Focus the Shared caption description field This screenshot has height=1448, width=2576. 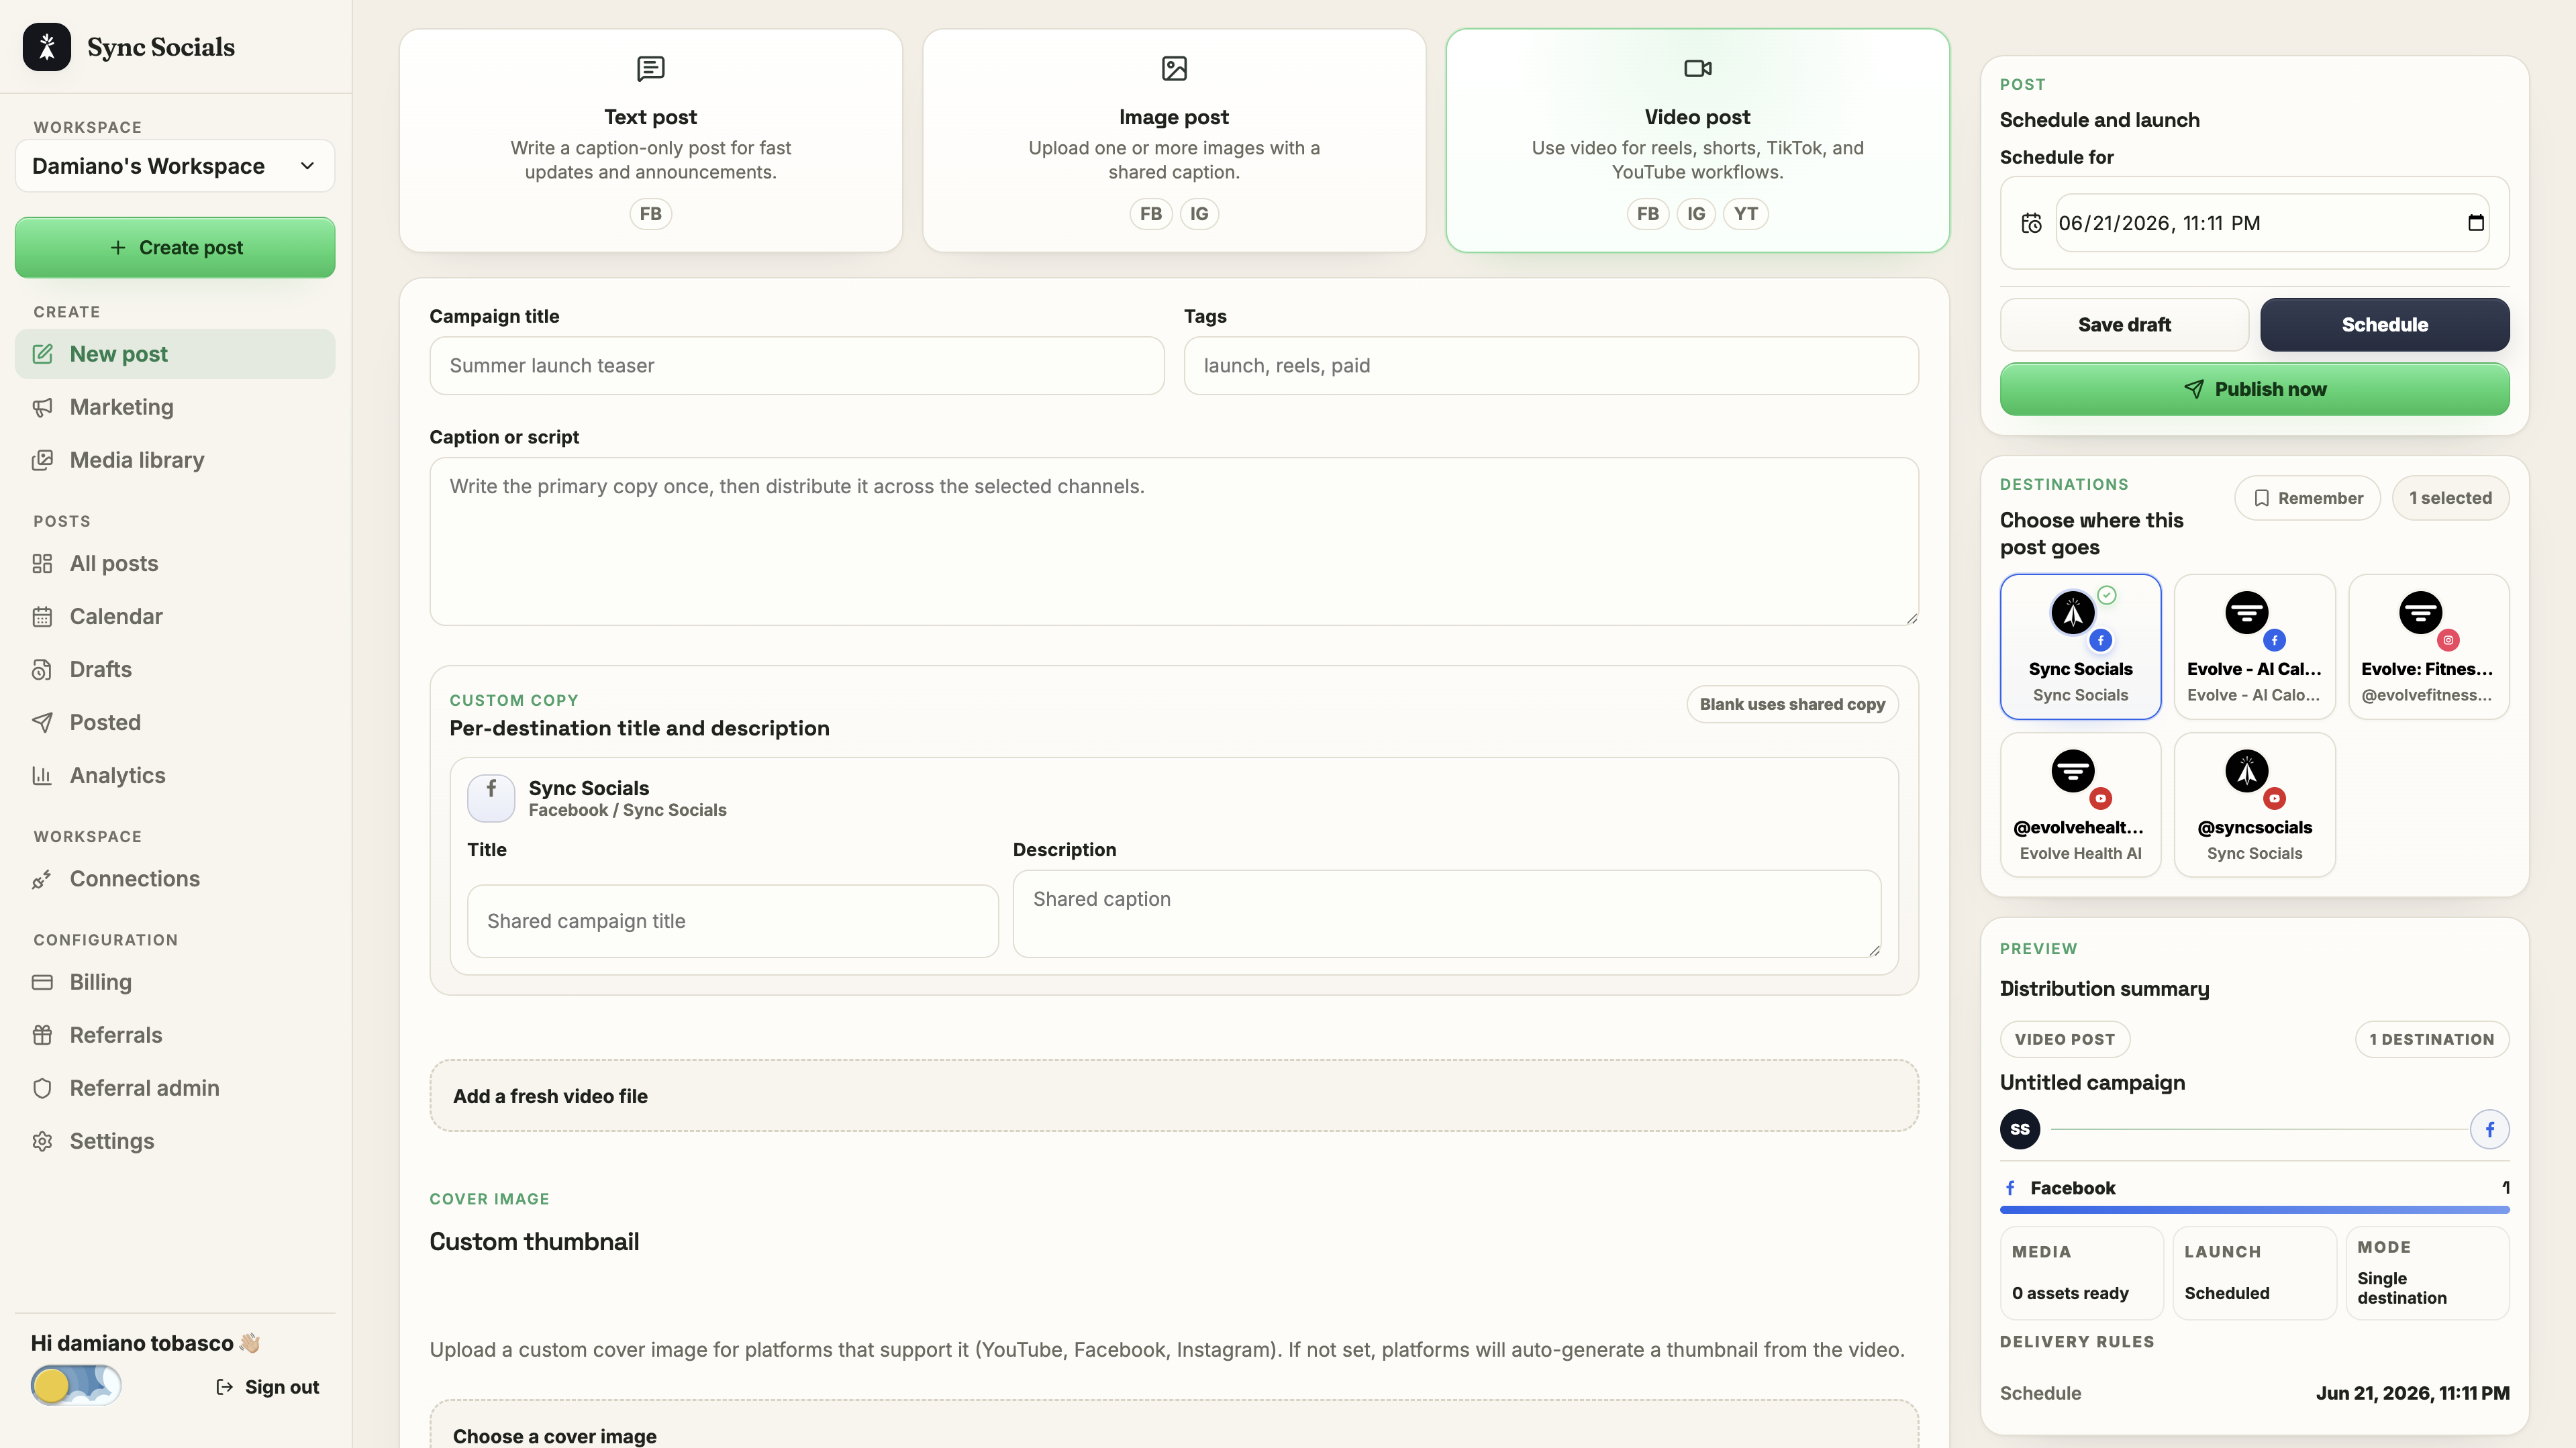point(1447,913)
